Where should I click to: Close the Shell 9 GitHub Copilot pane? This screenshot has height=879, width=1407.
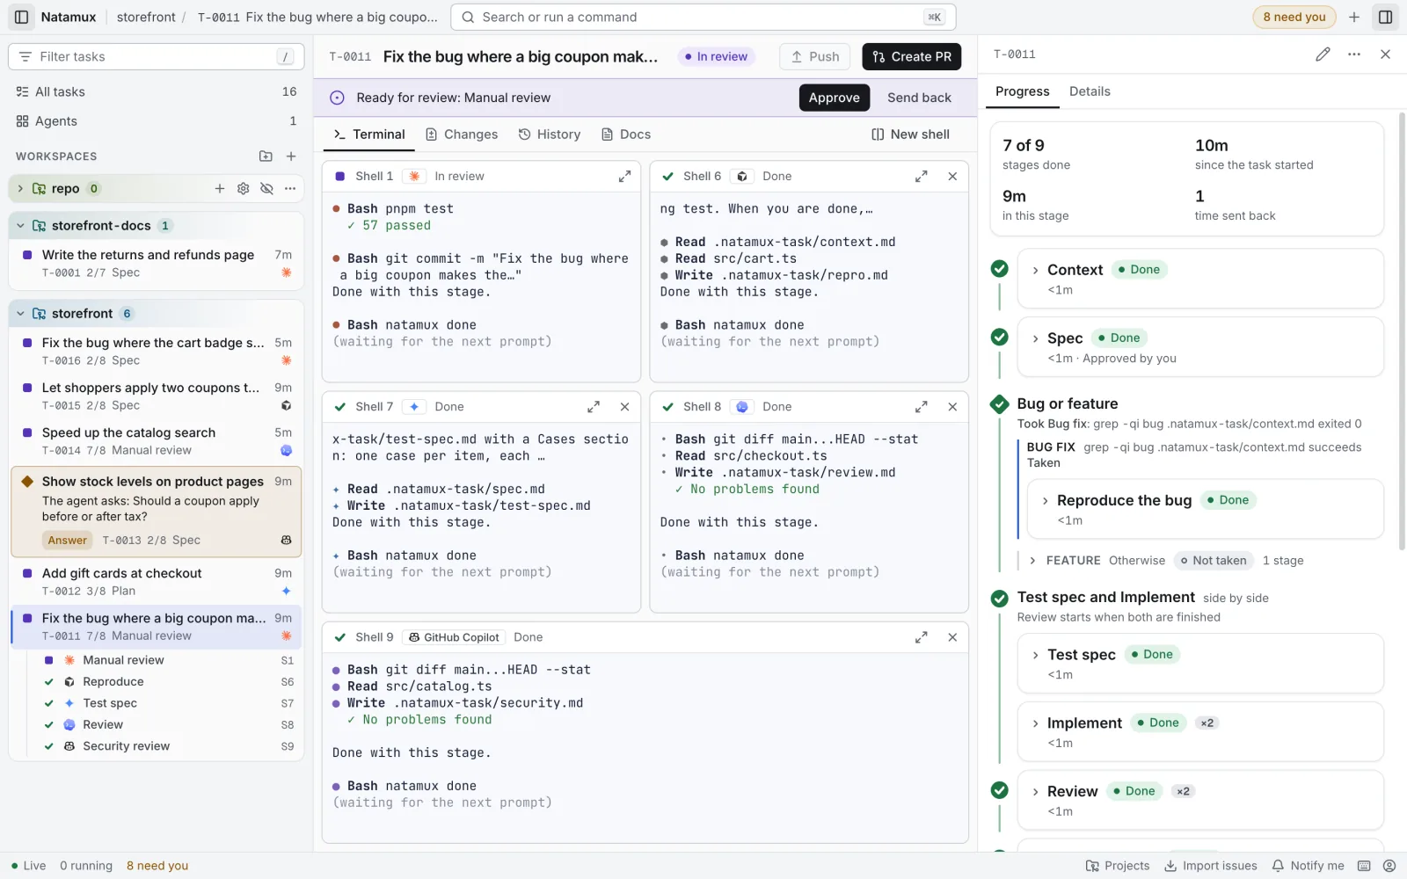pos(952,637)
